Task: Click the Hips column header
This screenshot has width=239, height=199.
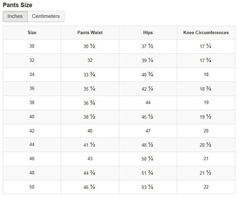Action: (148, 33)
